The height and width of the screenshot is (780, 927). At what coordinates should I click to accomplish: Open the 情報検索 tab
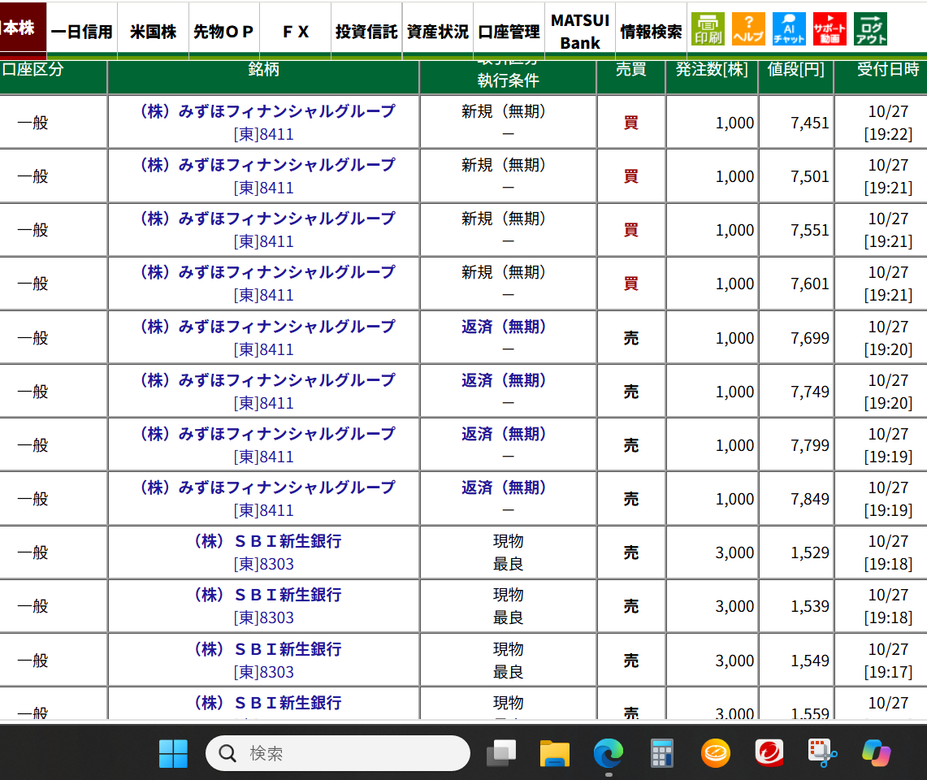pyautogui.click(x=651, y=32)
